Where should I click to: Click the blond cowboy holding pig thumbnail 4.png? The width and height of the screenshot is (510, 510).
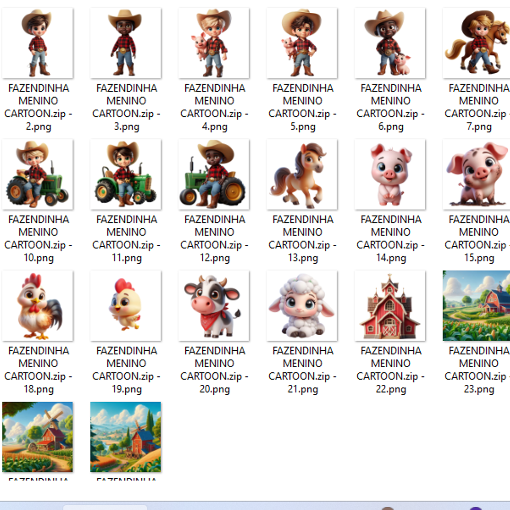(x=214, y=43)
